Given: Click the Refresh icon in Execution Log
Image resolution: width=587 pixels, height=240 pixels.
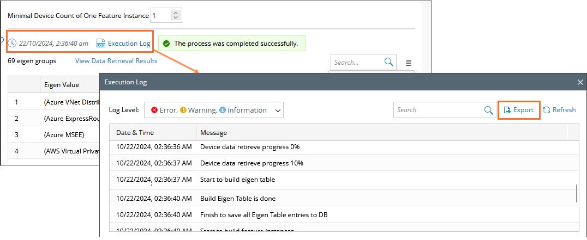Looking at the screenshot, I should [547, 110].
